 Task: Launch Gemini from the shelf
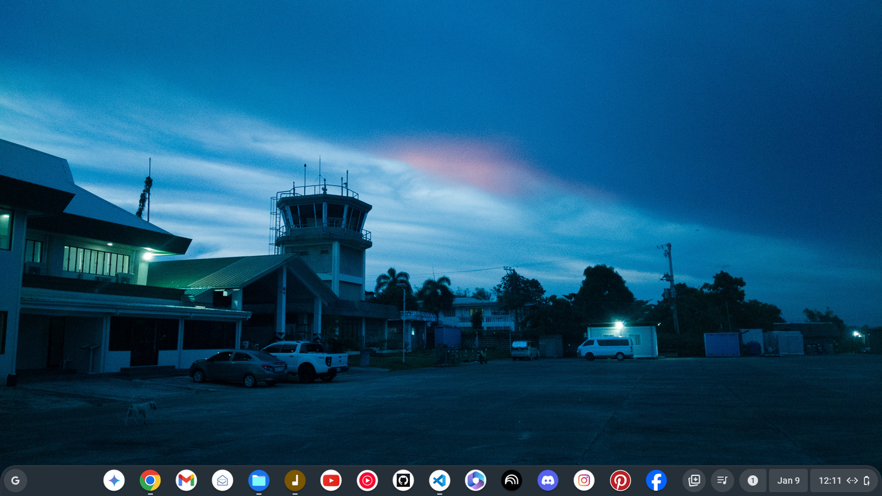114,480
